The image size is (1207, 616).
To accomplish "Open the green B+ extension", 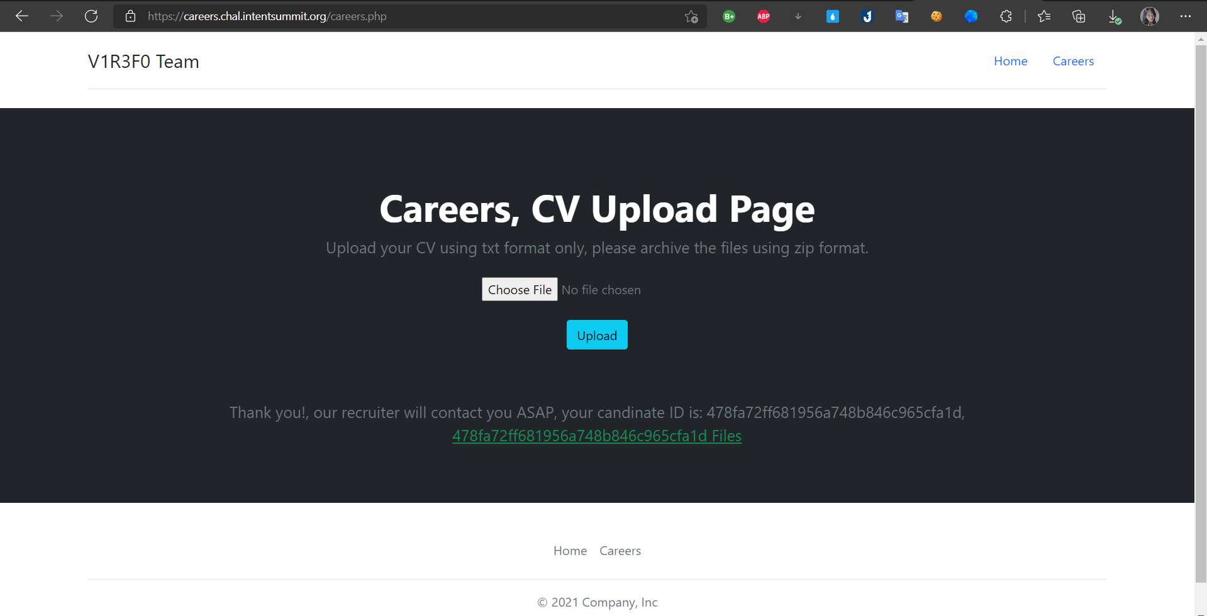I will pyautogui.click(x=729, y=16).
